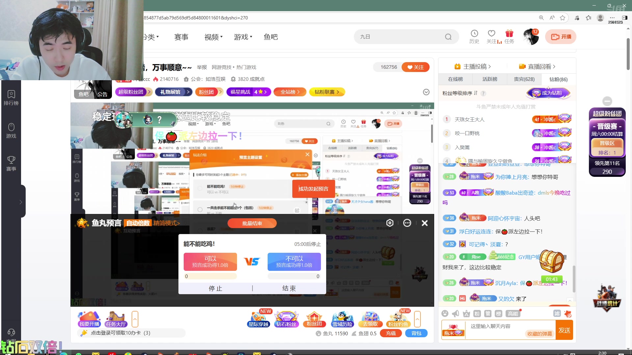
Task: Click the megaphone broadcast icon
Action: coord(456,314)
